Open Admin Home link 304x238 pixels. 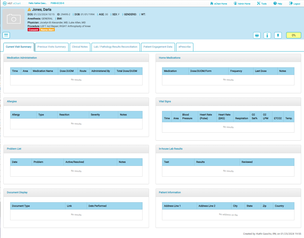(x=242, y=4)
